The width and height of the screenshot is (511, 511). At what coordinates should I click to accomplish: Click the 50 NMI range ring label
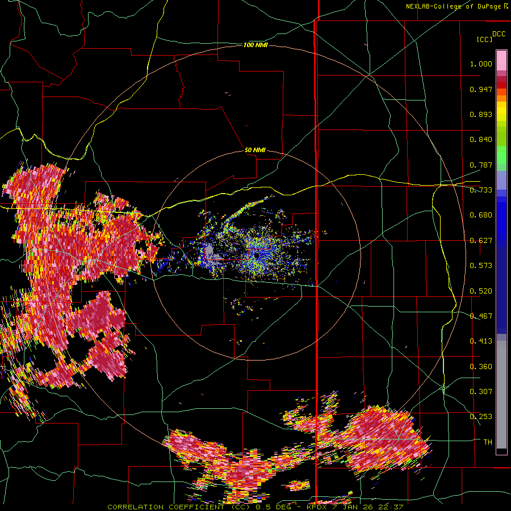click(255, 150)
